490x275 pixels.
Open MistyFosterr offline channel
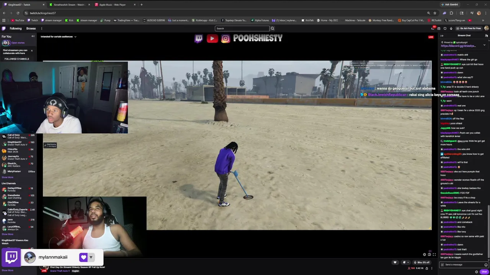point(18,171)
